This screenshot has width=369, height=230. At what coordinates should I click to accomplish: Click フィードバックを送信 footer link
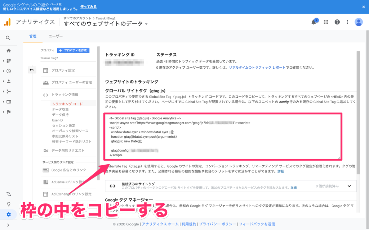(257, 224)
